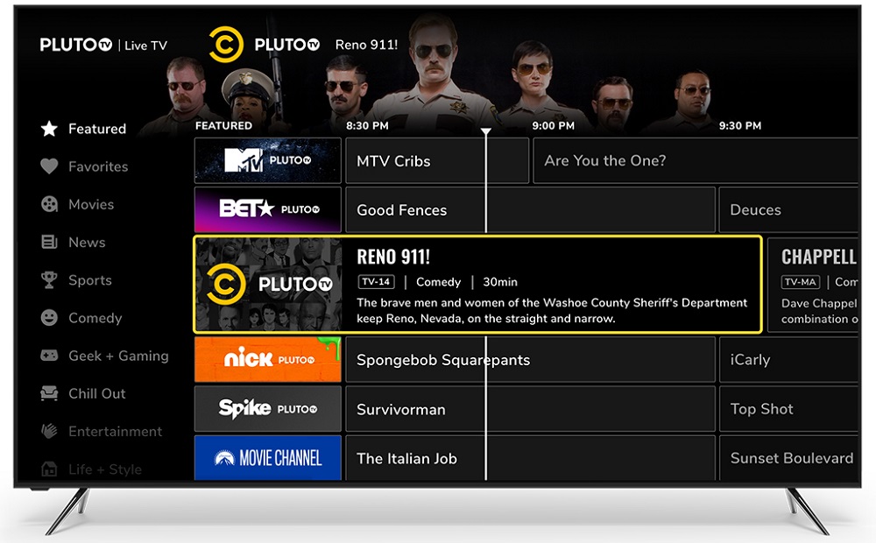Choose the Nick Pluto TV channel tile
876x543 pixels.
click(267, 360)
